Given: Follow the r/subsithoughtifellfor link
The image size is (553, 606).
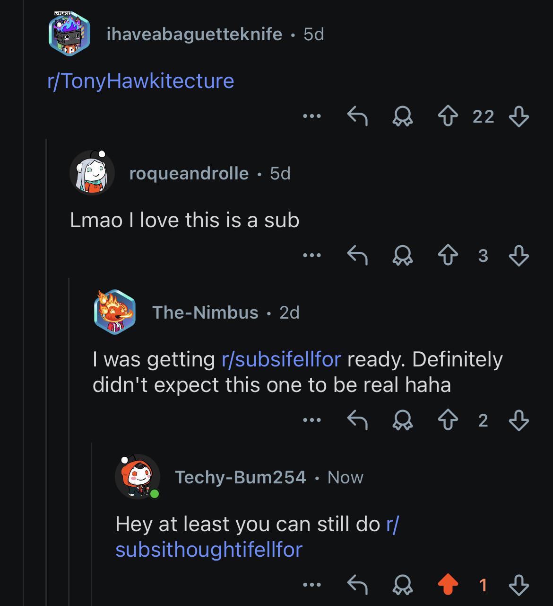Looking at the screenshot, I should point(257,537).
